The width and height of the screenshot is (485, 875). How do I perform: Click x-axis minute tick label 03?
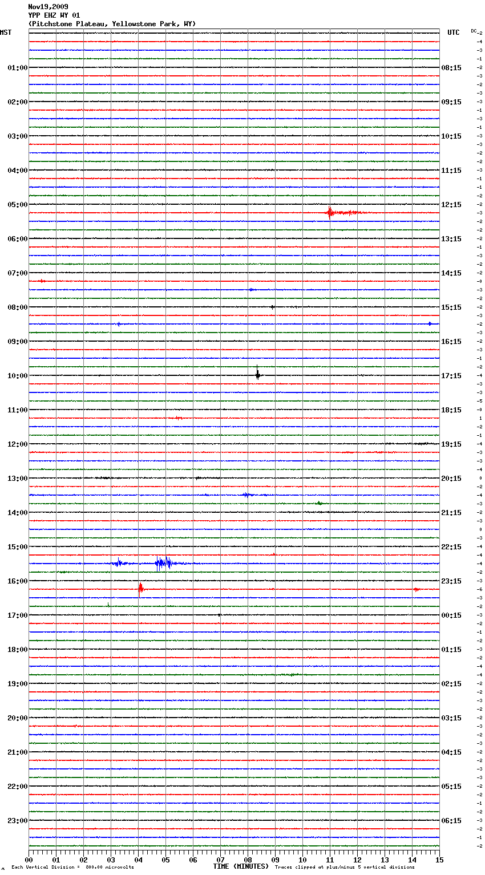(111, 860)
